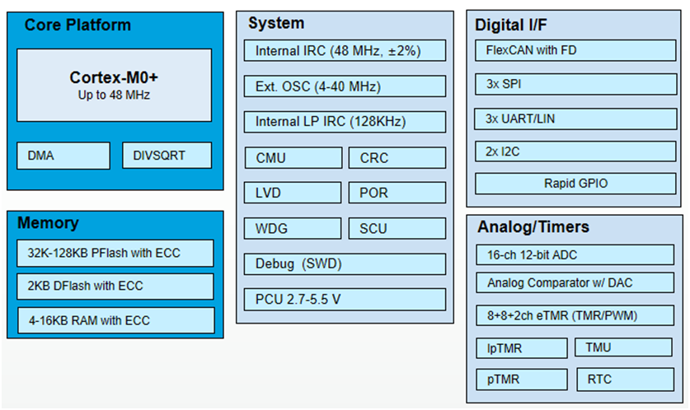Click the FlexCAN with FD block
Screen dimensions: 690x410
tap(575, 51)
